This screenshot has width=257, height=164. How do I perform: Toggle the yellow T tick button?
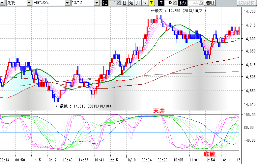(151, 3)
